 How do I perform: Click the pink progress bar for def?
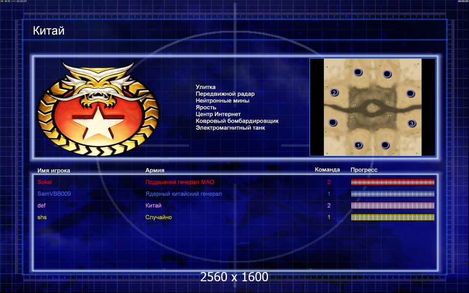point(392,206)
